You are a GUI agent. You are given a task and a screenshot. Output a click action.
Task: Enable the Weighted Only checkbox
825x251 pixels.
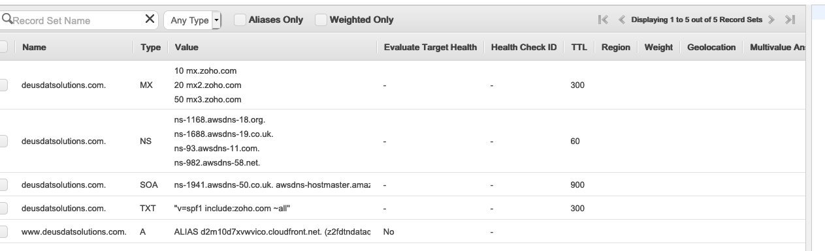coord(321,20)
